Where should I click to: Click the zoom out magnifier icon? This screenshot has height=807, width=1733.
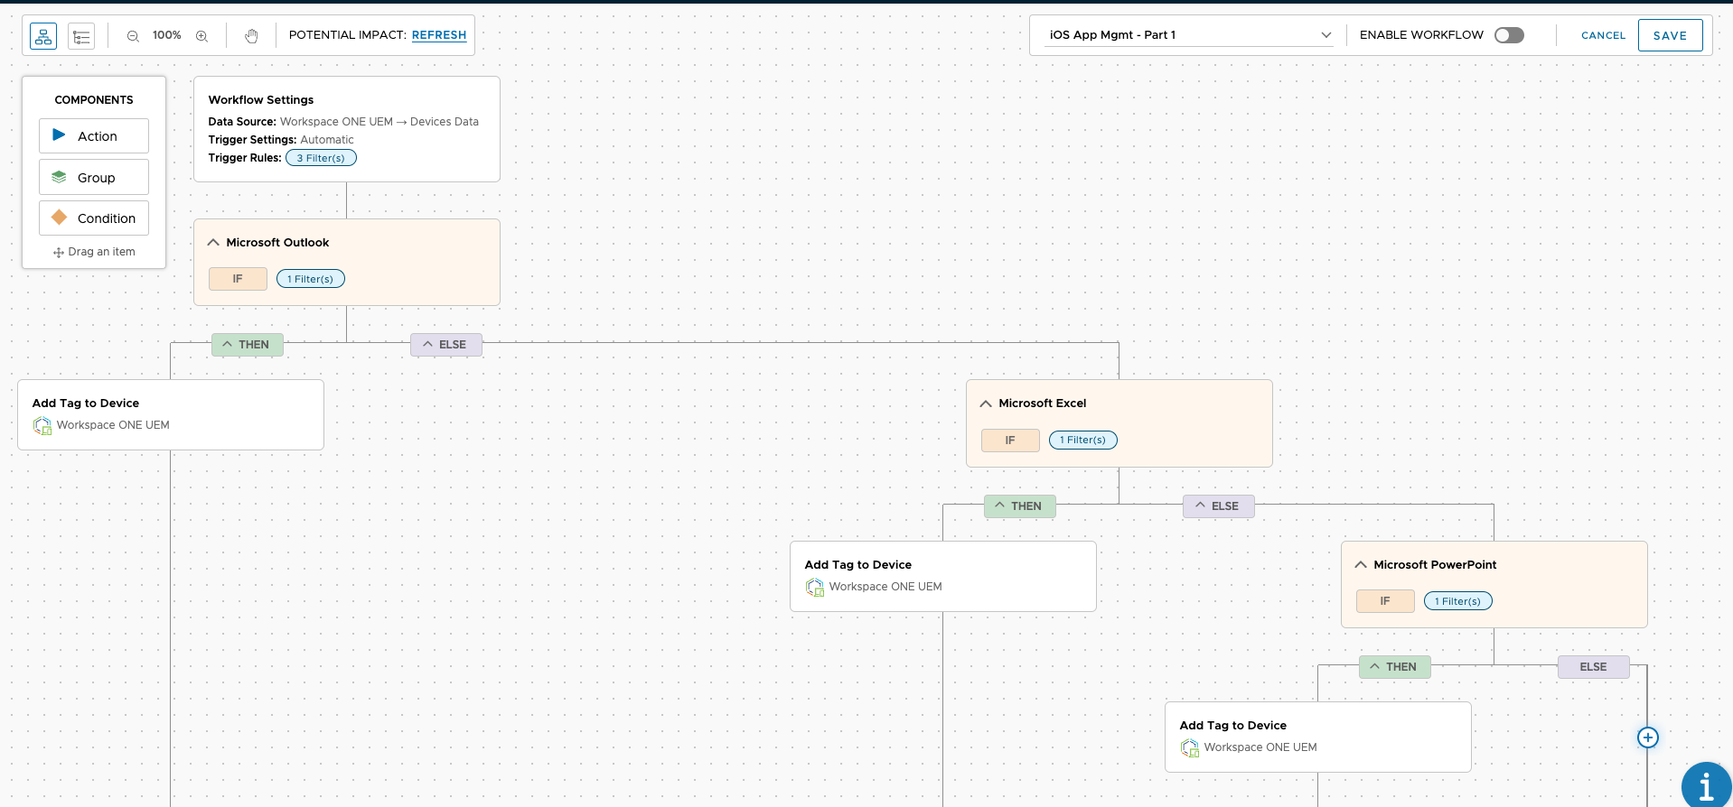pyautogui.click(x=133, y=36)
